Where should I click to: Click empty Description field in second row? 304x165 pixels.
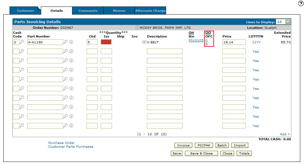point(165,51)
